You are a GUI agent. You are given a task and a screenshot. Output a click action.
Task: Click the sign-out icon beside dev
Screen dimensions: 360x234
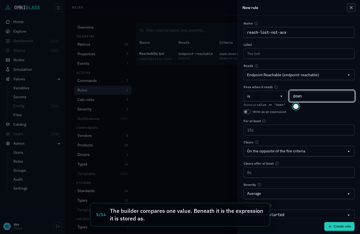pyautogui.click(x=58, y=226)
